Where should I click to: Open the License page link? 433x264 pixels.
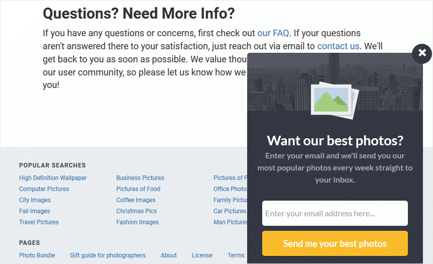202,255
